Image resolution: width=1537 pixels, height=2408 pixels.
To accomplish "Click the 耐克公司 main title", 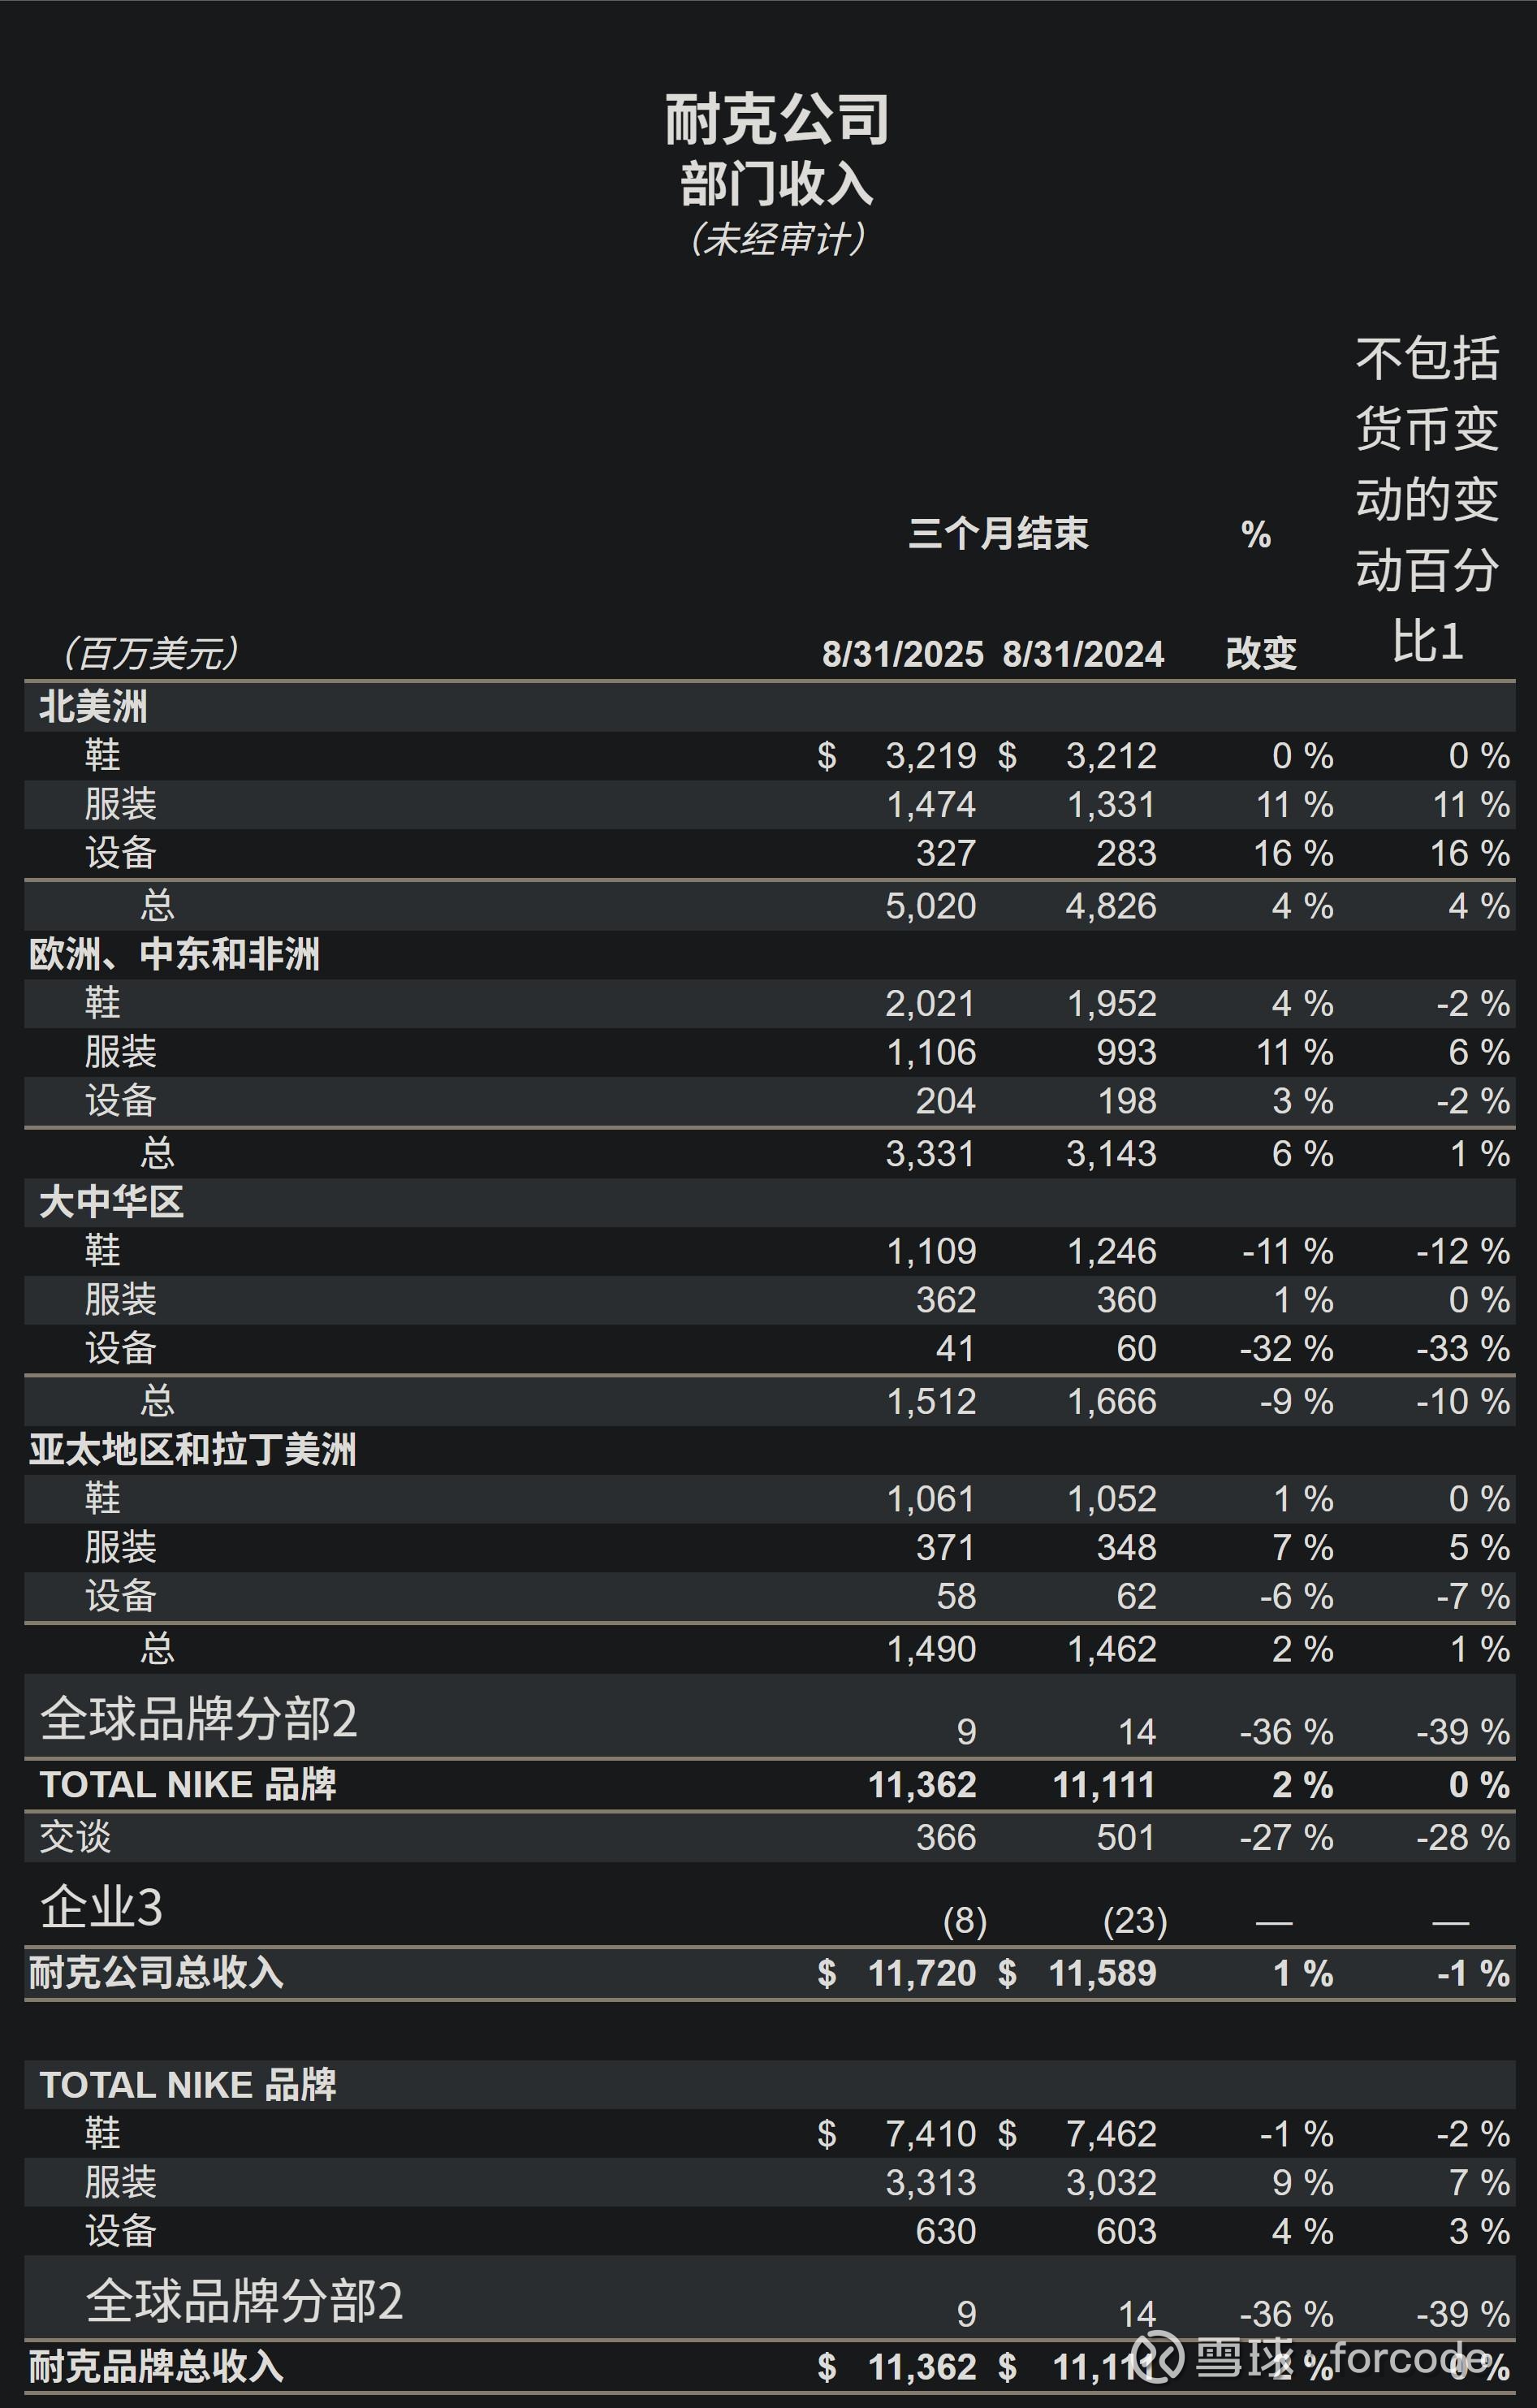I will (x=777, y=119).
